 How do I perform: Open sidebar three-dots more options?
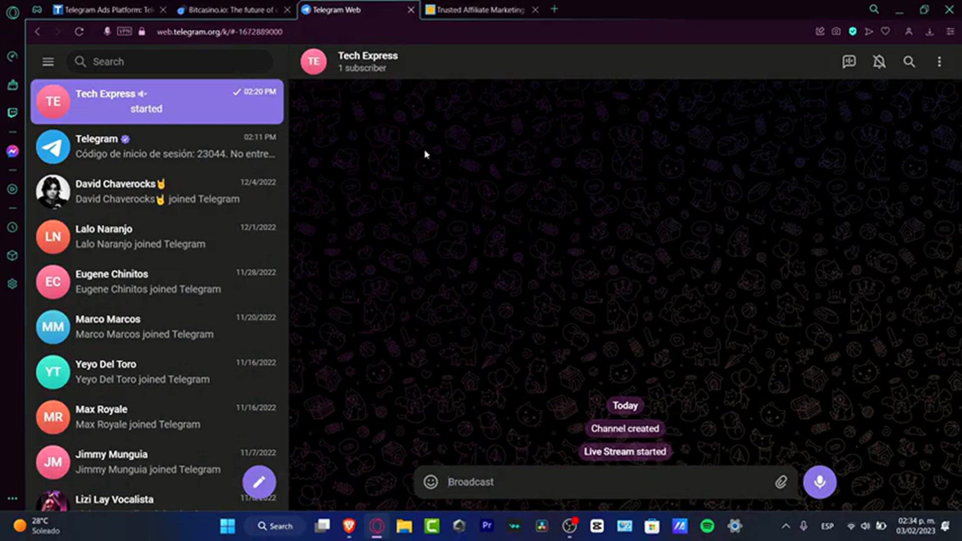[13, 498]
